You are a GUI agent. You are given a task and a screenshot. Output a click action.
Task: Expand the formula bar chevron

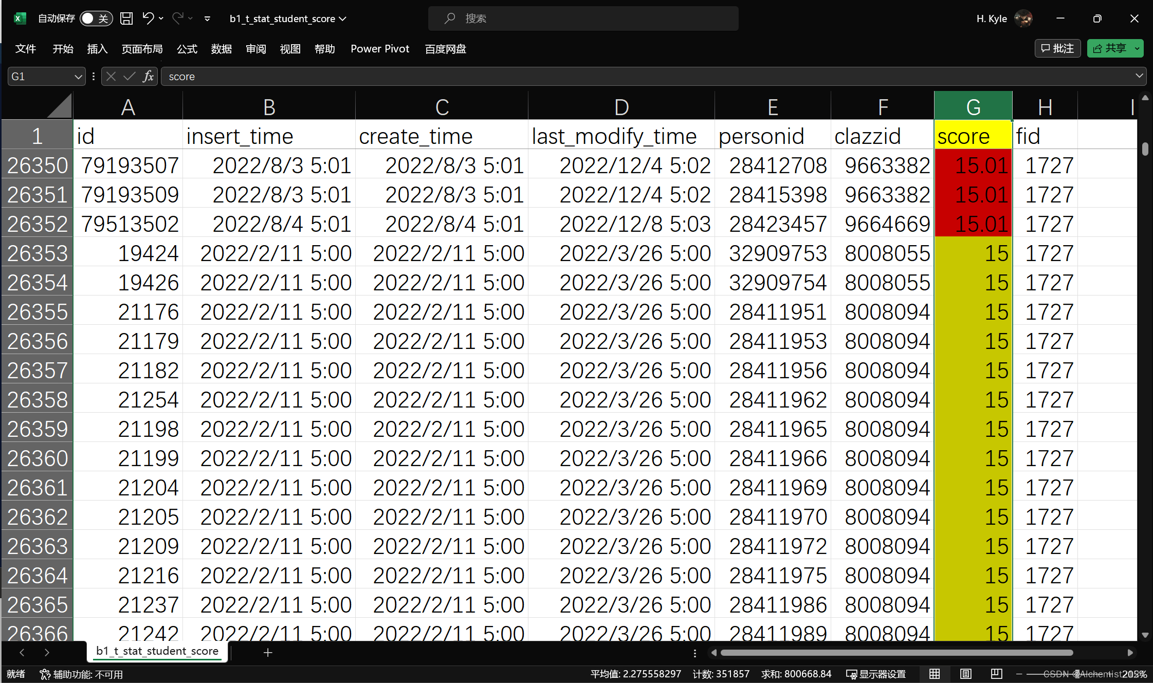[x=1139, y=76]
